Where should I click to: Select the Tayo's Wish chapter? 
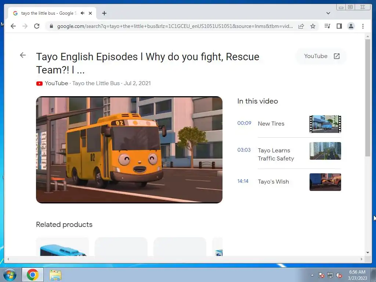click(273, 181)
